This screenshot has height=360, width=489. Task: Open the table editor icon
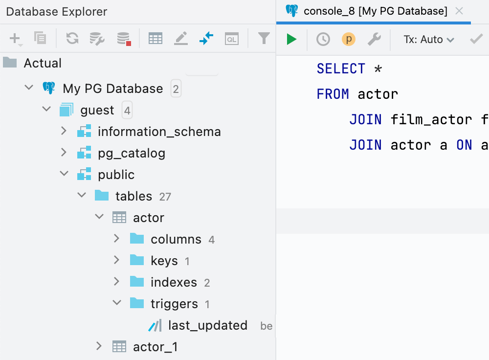tap(156, 38)
